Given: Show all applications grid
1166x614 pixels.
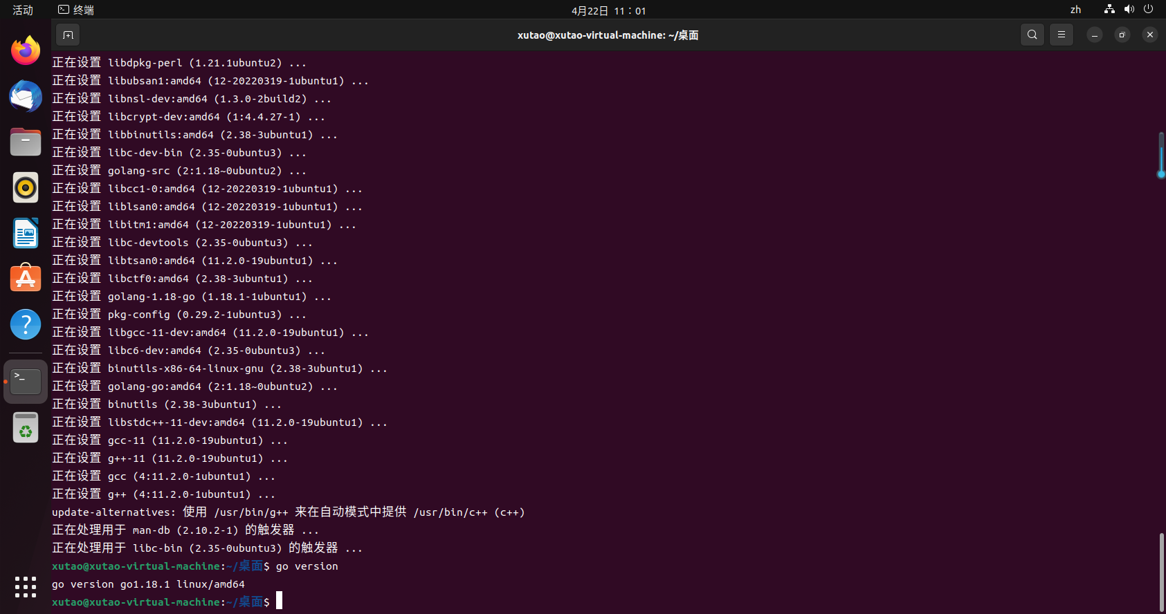Looking at the screenshot, I should pyautogui.click(x=26, y=586).
